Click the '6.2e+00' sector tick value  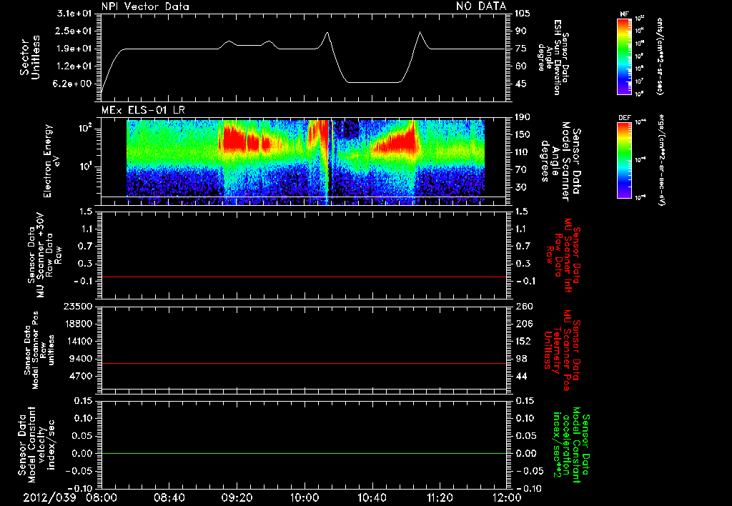click(74, 84)
